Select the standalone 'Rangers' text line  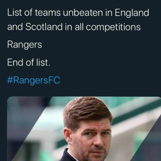coord(24,45)
